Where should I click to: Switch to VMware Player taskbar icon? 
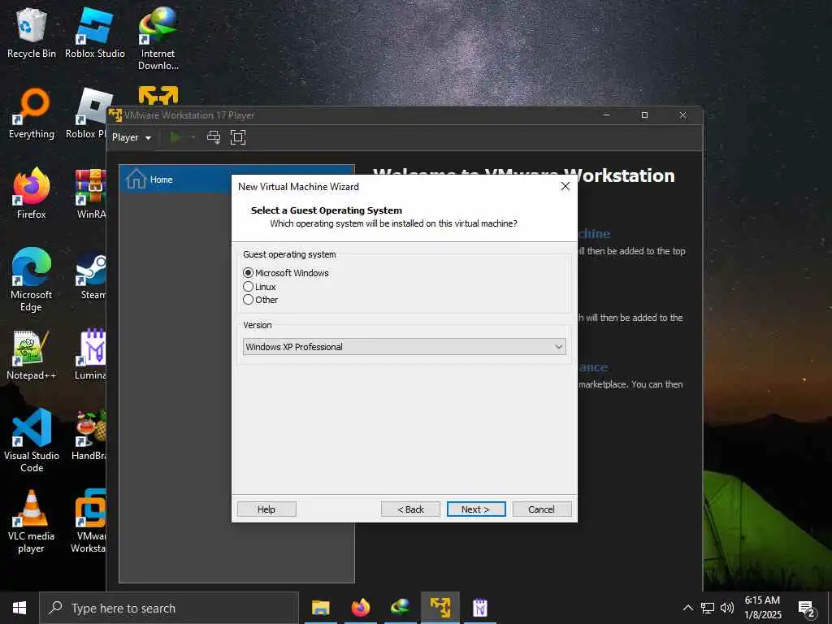click(440, 608)
